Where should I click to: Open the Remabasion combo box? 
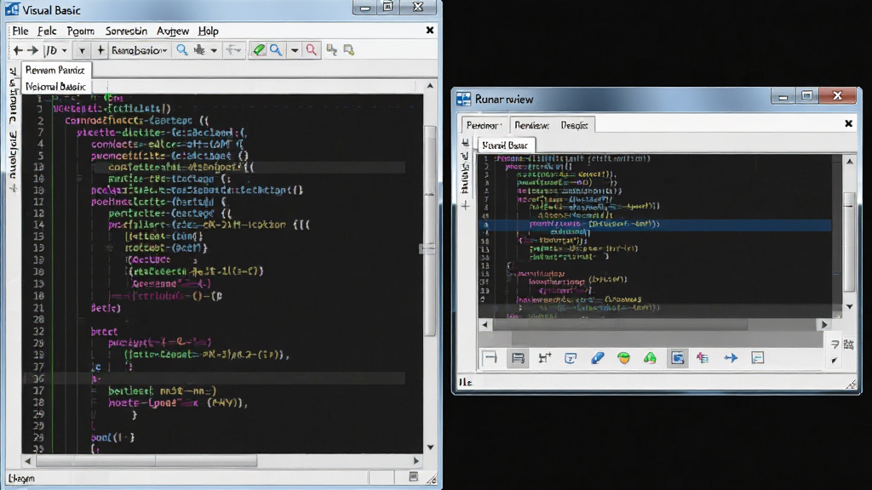(139, 50)
